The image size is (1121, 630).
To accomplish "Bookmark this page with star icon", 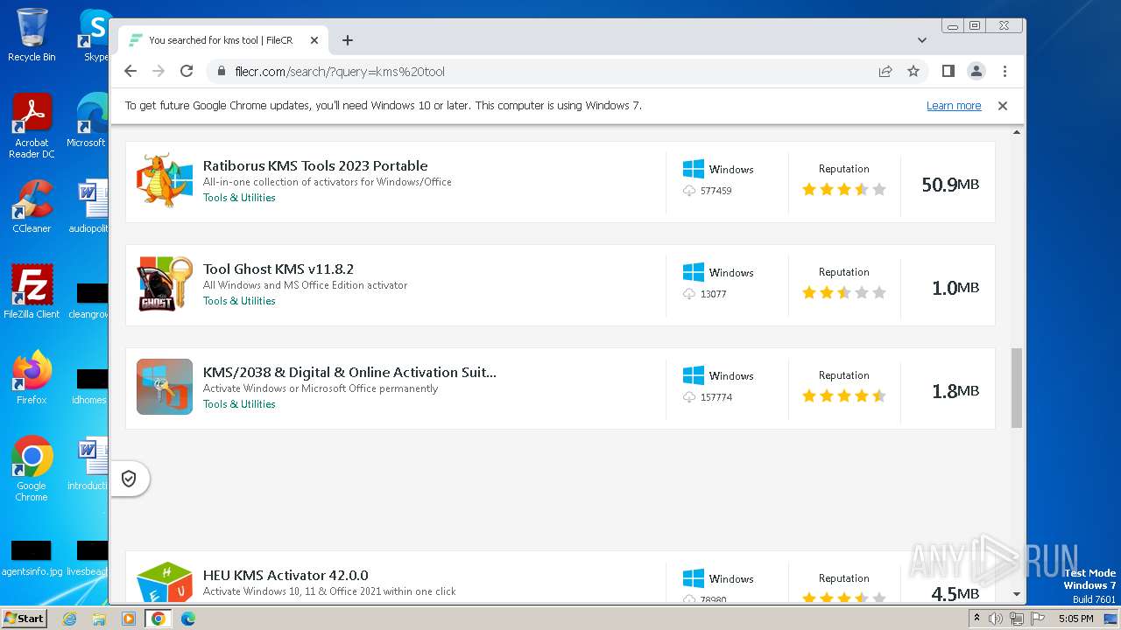I will click(x=913, y=72).
